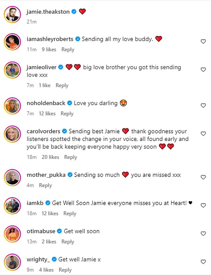Toggle heart on jamieoliver's comment
211x275 pixels.
coord(203,69)
